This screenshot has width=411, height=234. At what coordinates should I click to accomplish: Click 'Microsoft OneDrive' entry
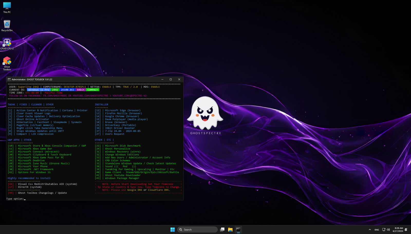(31, 160)
